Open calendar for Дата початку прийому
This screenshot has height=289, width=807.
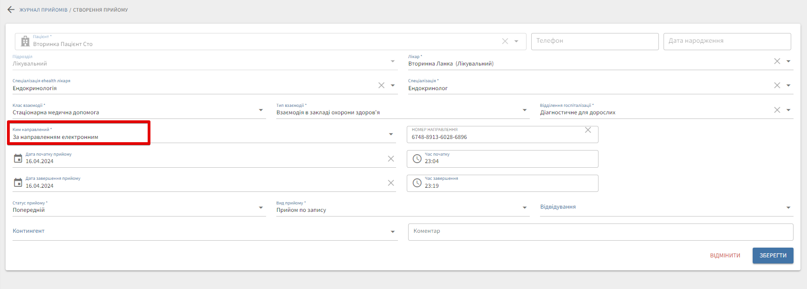18,158
